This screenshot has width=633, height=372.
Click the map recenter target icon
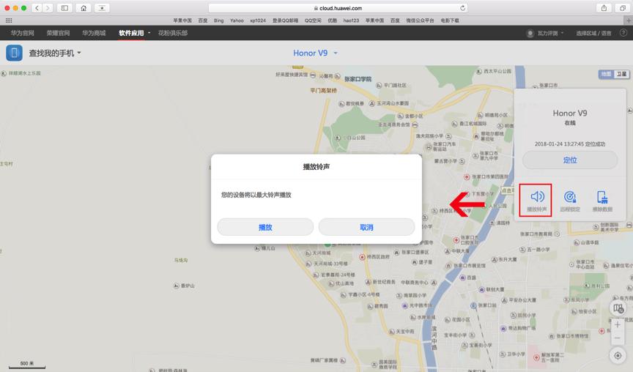click(618, 355)
